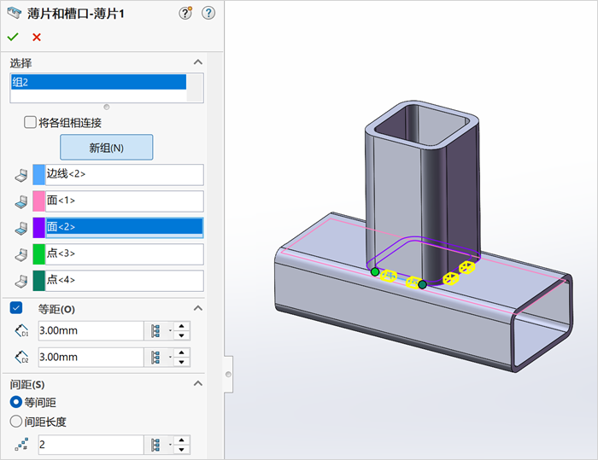Click the green 点<3> color swatch
Viewport: 598px width, 460px height.
tap(39, 254)
